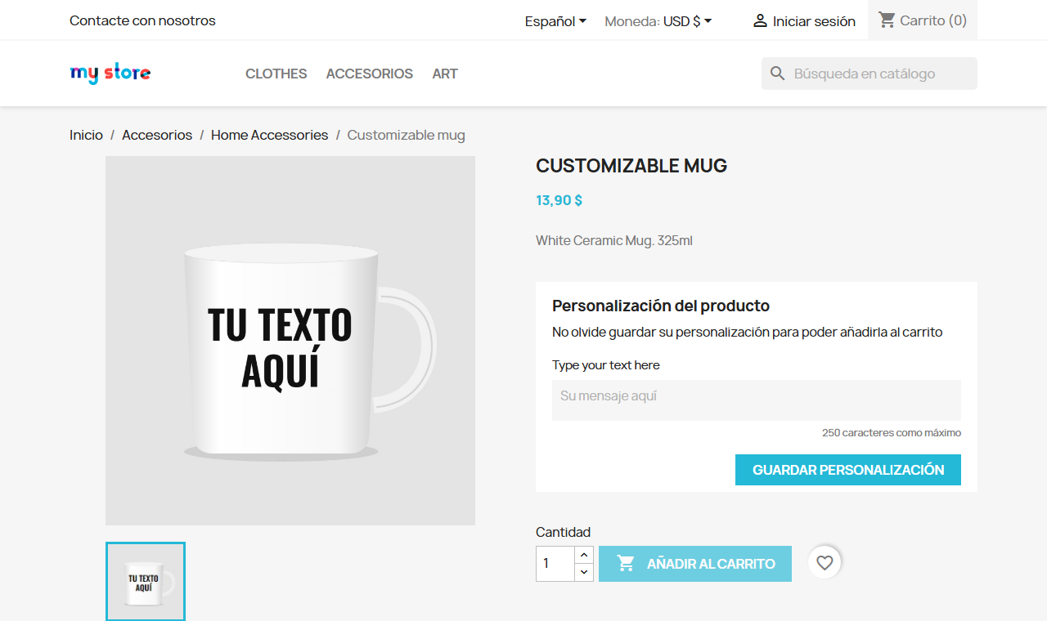Go to Inicio breadcrumb
Image resolution: width=1047 pixels, height=621 pixels.
pos(86,135)
